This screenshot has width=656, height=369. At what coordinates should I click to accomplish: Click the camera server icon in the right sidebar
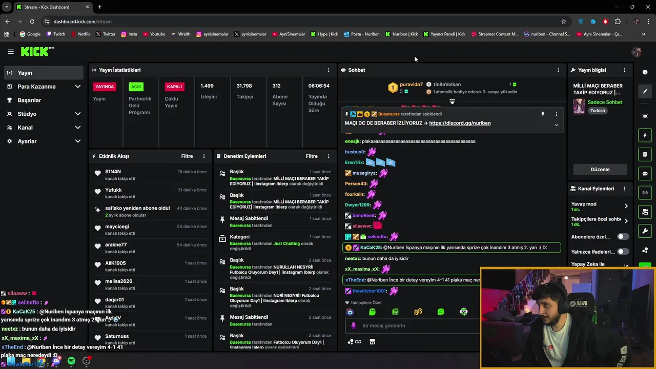pyautogui.click(x=645, y=212)
